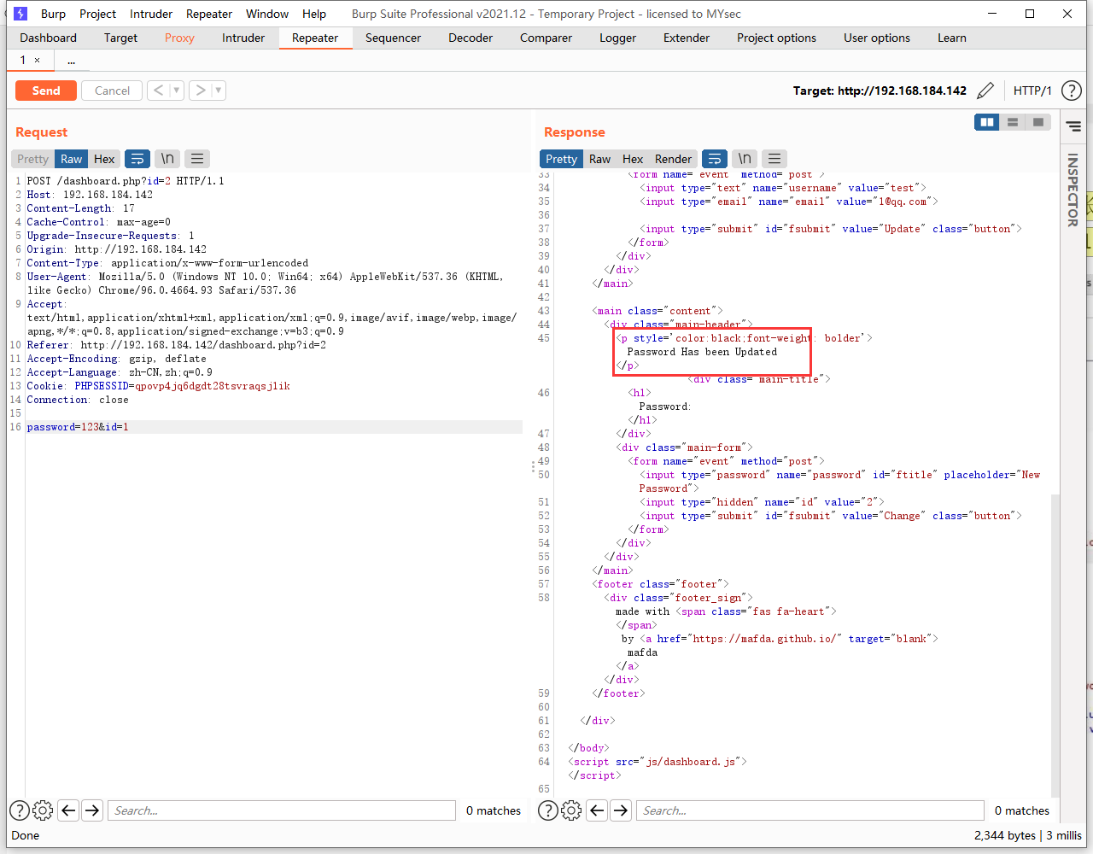Screen dimensions: 1093x854
Task: Edit target with the pencil icon
Action: point(985,91)
